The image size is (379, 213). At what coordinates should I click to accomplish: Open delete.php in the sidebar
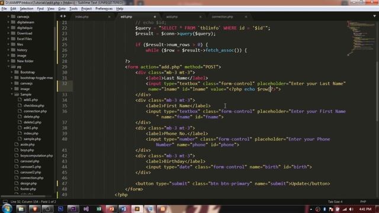pyautogui.click(x=31, y=117)
